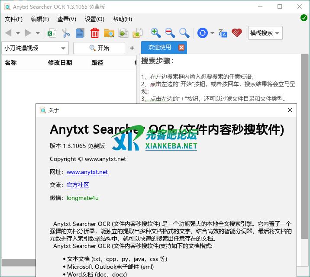Click the export to Excel icon

(52, 33)
